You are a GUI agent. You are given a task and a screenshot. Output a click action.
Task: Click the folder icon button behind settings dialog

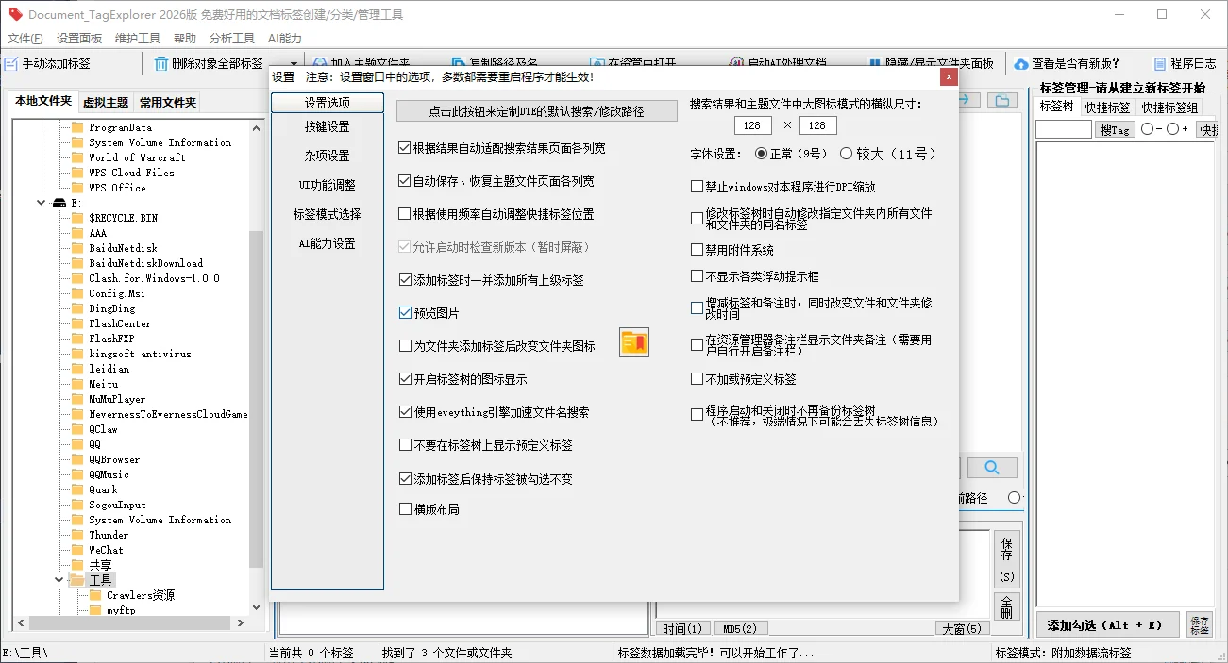click(x=1001, y=101)
